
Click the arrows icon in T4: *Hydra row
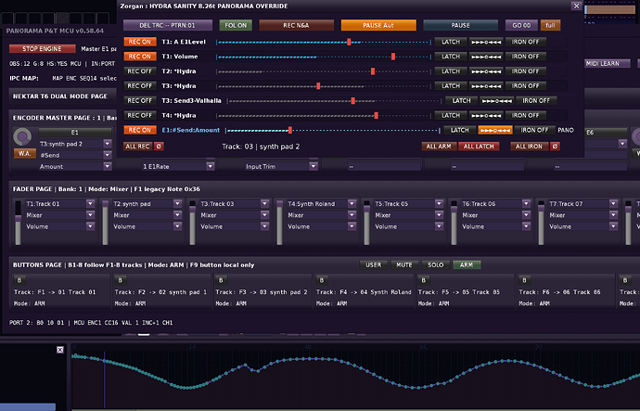486,115
